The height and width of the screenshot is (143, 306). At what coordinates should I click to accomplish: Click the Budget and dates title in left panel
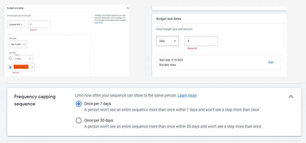15,8
